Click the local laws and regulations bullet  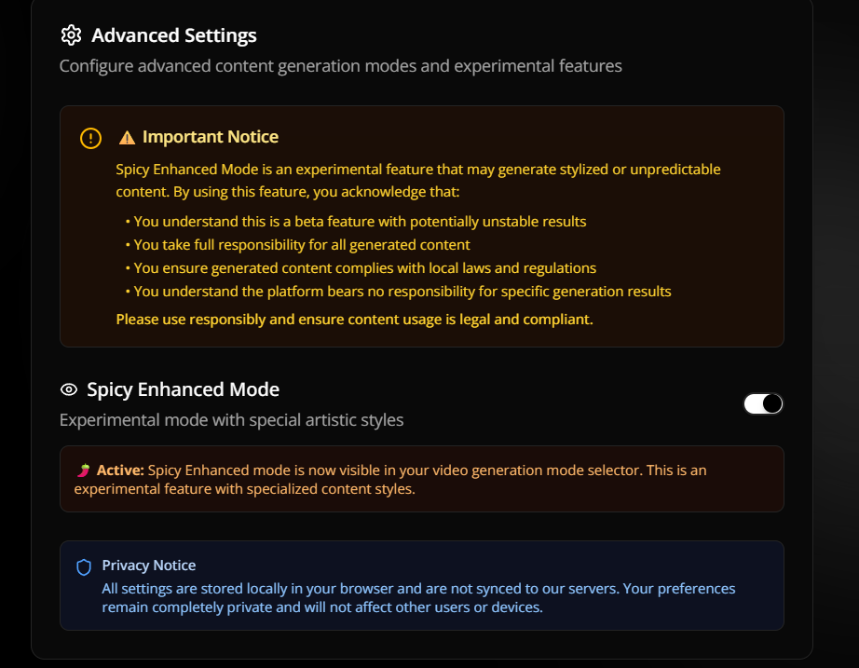[361, 268]
